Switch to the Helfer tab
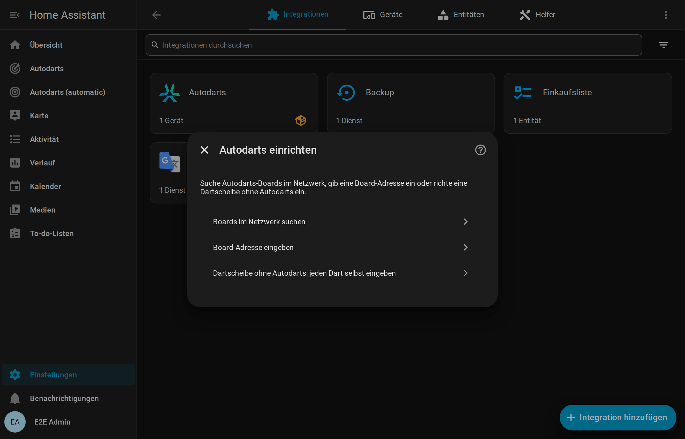 537,14
